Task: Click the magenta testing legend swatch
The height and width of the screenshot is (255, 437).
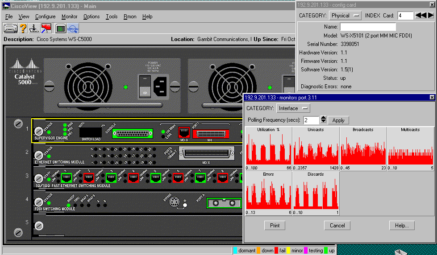Action: [306, 250]
